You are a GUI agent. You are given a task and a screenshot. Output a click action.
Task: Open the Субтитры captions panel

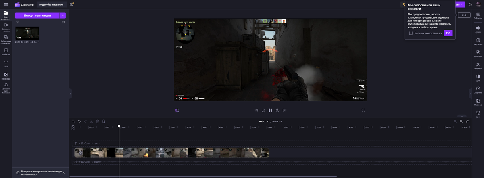pos(478,16)
